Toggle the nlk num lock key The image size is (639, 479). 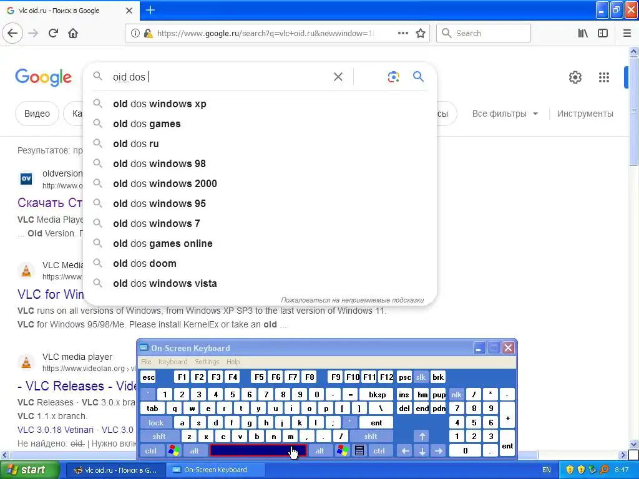tap(456, 394)
